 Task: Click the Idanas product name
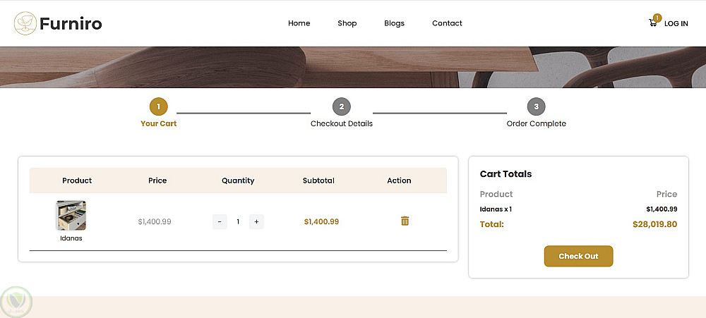click(x=71, y=238)
